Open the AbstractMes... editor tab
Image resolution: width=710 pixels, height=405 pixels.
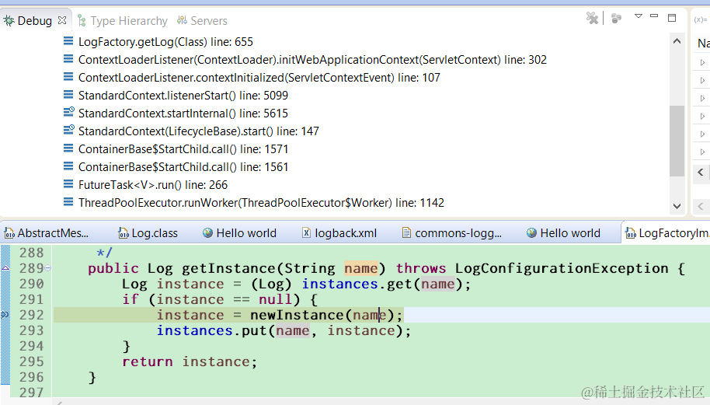click(46, 233)
